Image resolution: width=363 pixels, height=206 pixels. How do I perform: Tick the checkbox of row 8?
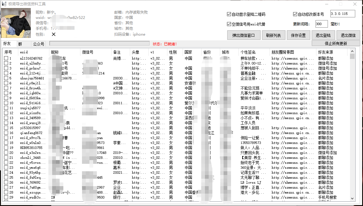coord(6,93)
